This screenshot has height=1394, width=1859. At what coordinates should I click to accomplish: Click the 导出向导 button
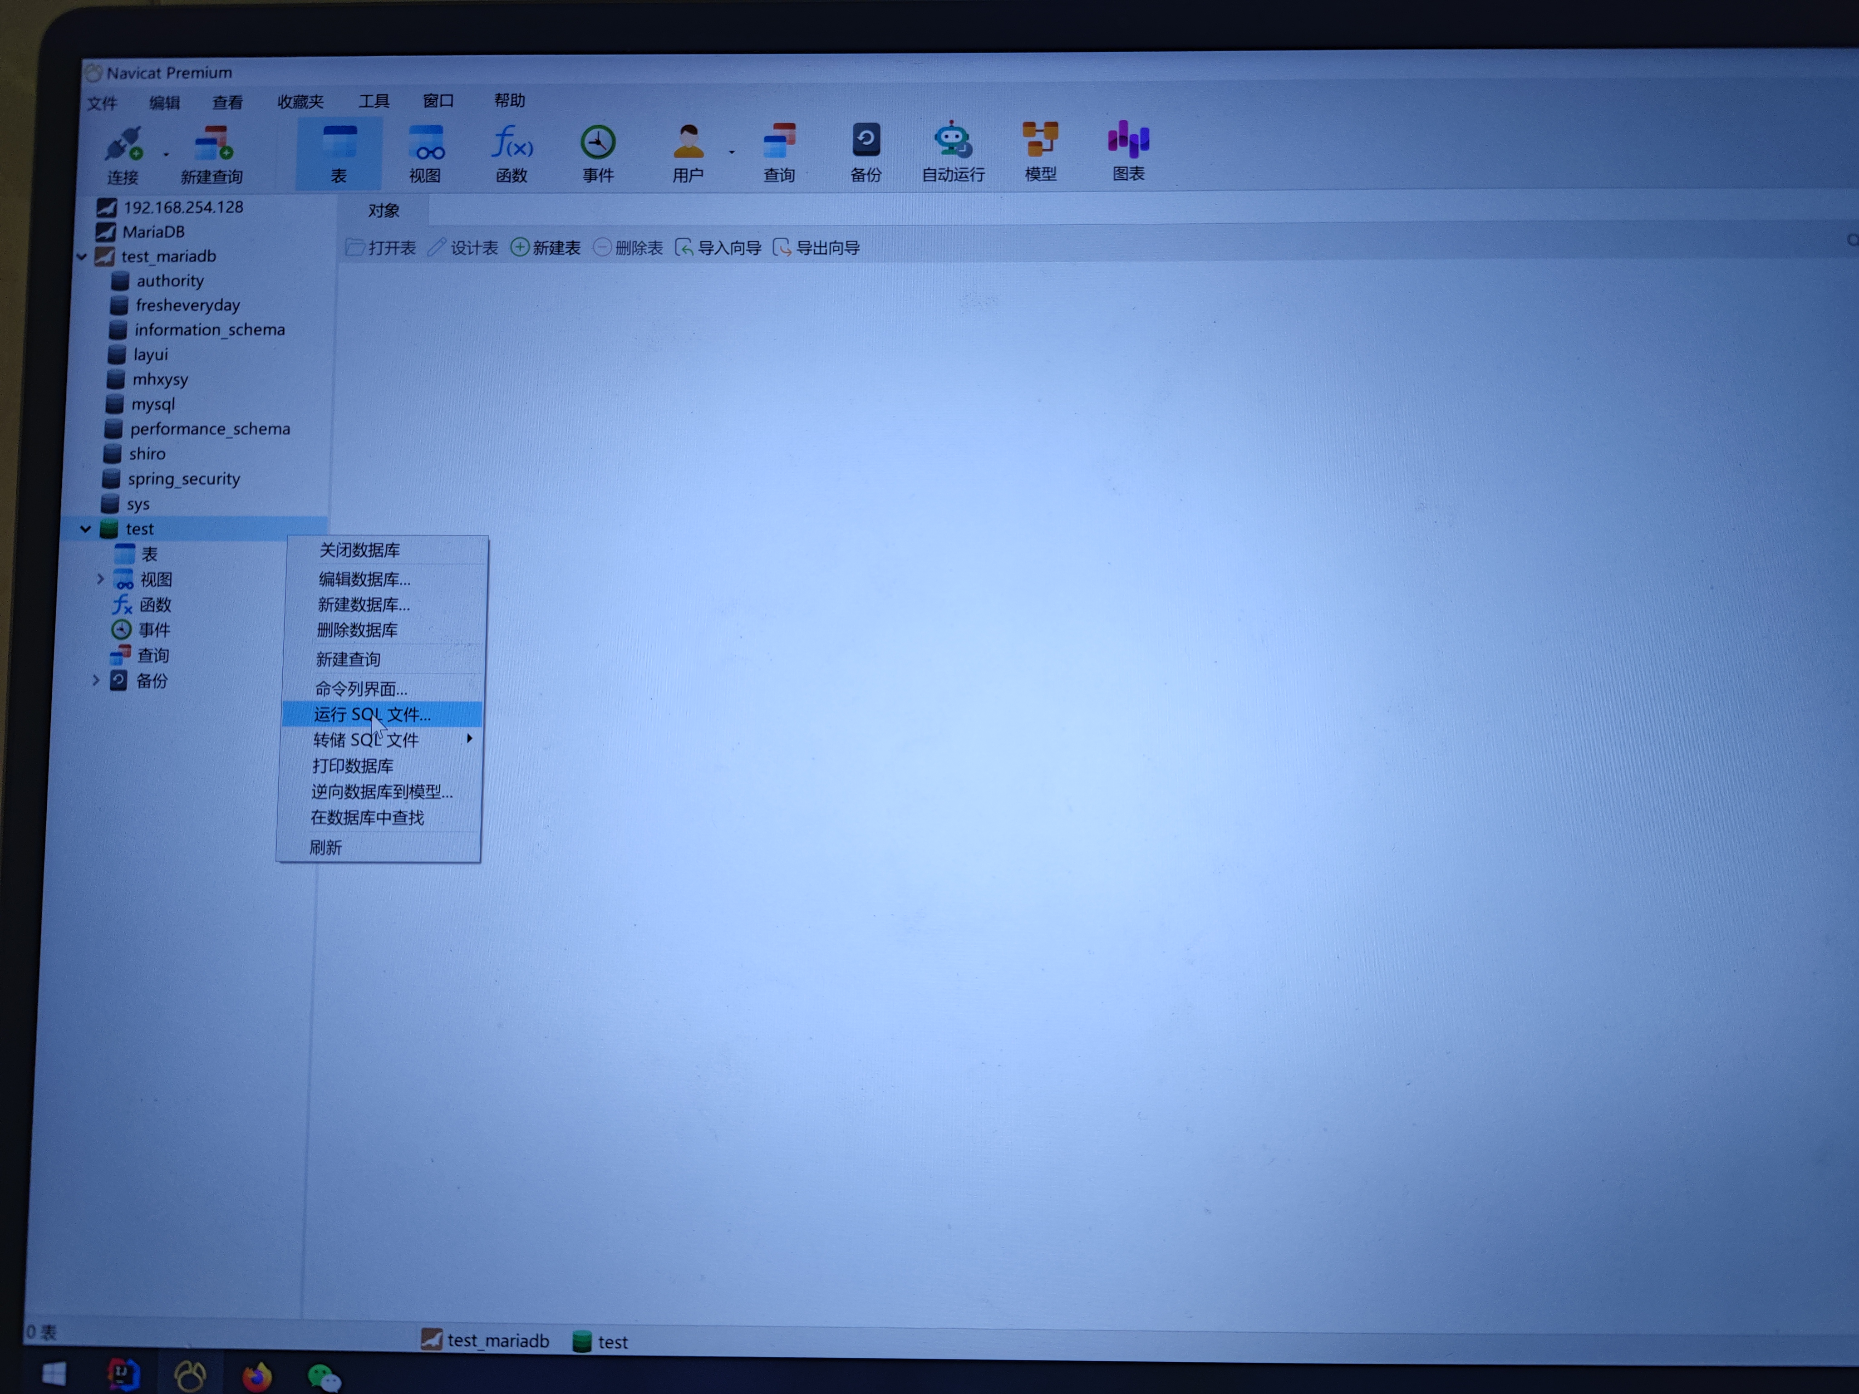[x=817, y=248]
